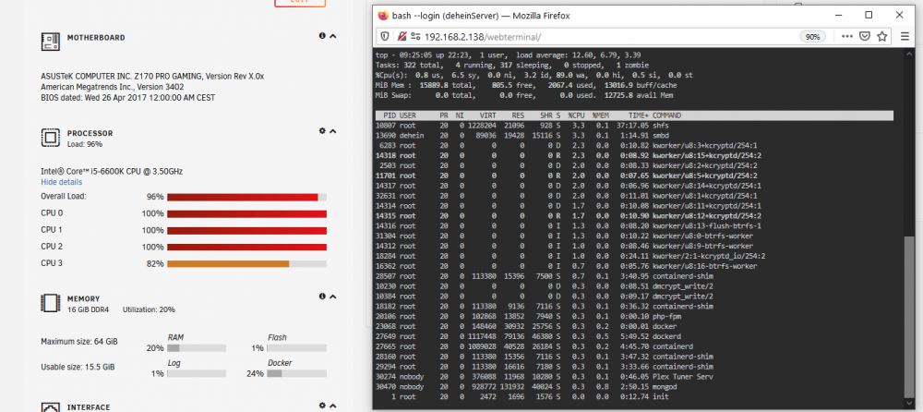
Task: Click the init process row
Action: click(x=634, y=396)
